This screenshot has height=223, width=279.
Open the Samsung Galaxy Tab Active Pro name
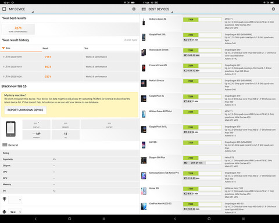tap(164, 172)
